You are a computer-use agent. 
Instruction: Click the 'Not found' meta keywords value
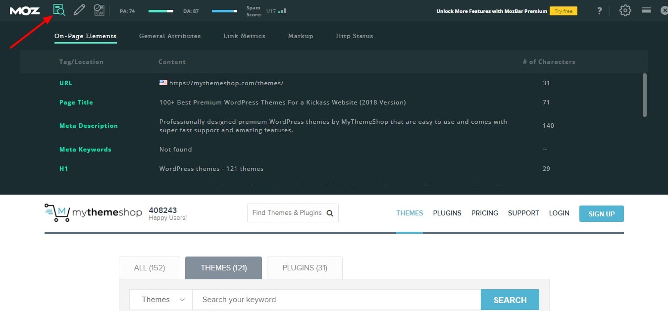175,150
